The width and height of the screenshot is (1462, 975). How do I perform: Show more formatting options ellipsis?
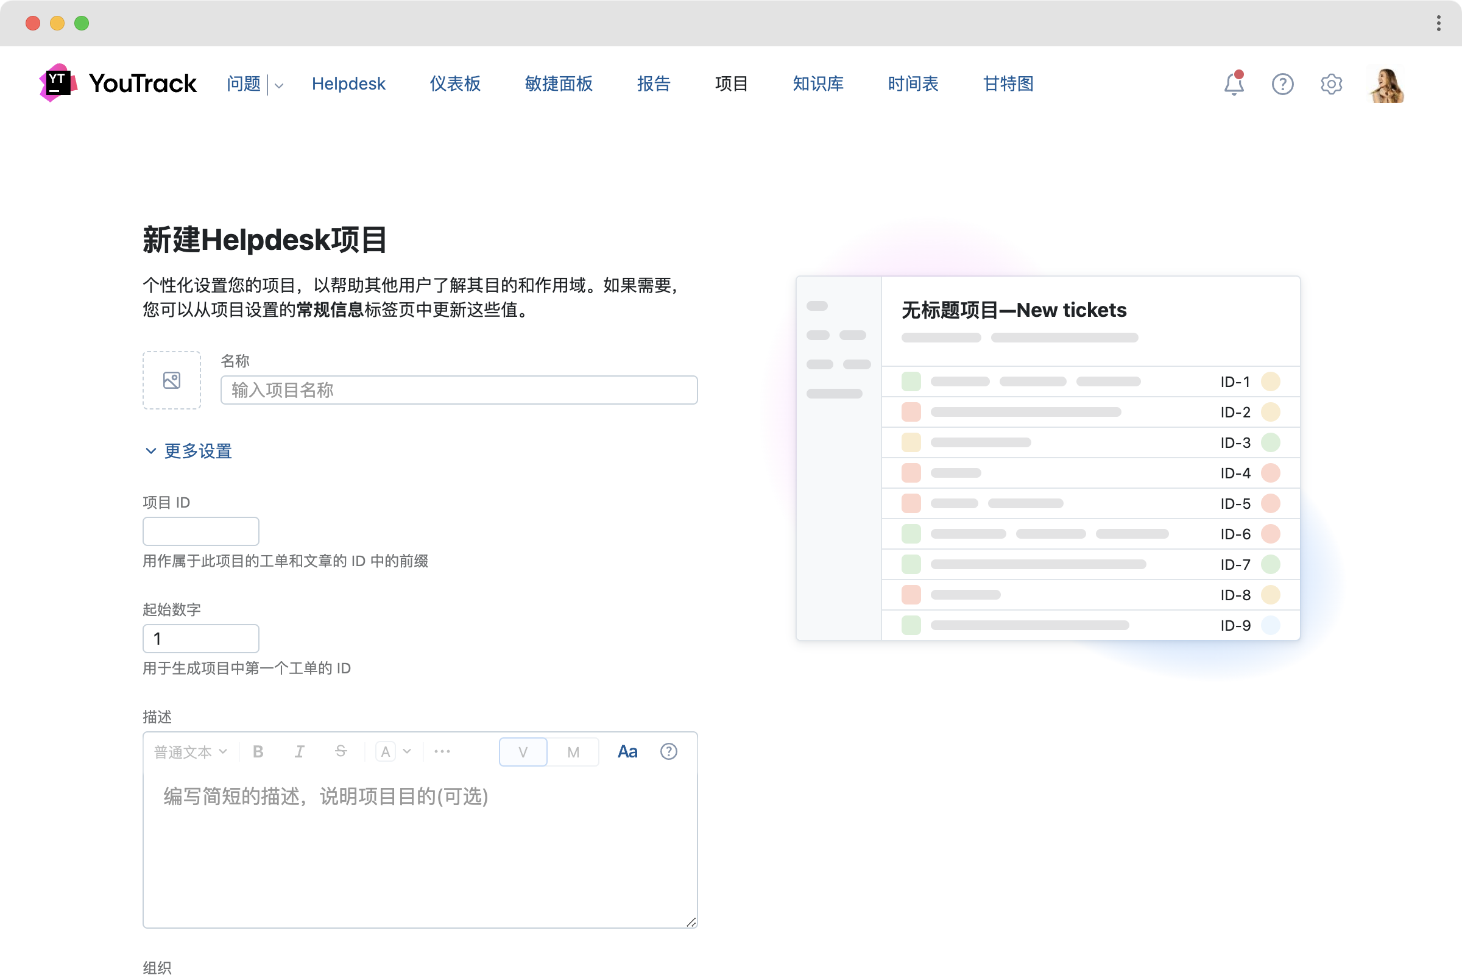coord(442,752)
